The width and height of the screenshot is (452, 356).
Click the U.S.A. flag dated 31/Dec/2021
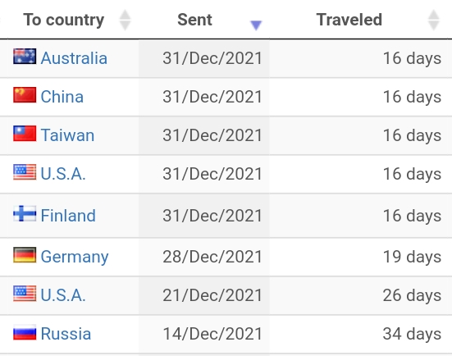point(25,172)
